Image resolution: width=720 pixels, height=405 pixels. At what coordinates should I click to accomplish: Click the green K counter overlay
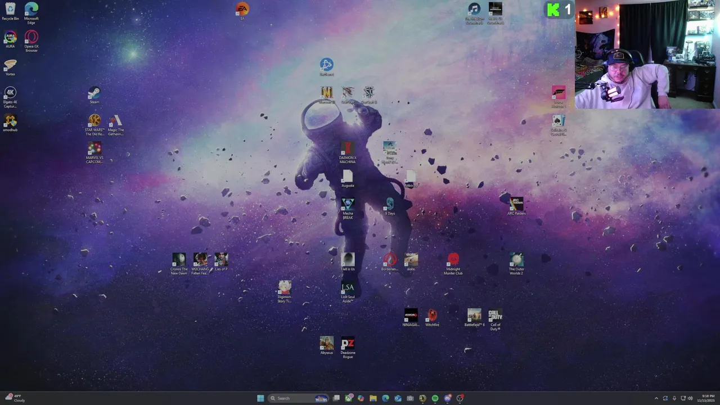(x=560, y=10)
